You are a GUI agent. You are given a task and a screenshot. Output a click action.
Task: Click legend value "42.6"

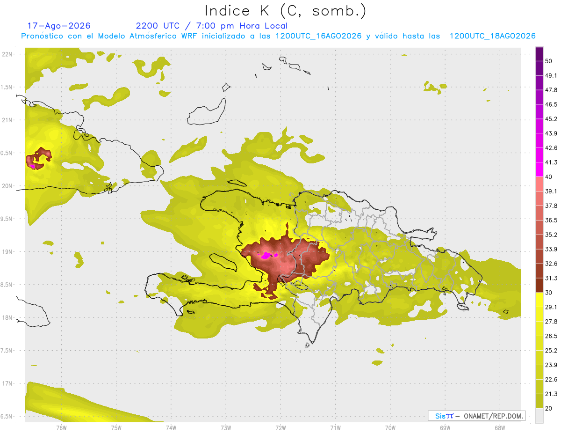551,148
